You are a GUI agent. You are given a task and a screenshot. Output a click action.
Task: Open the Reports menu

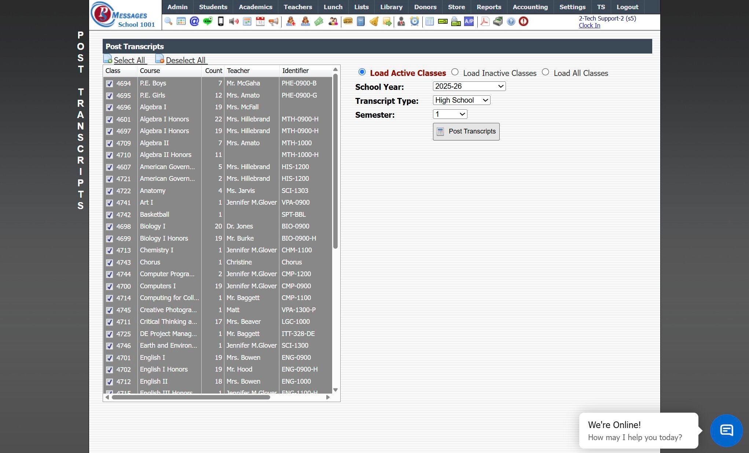[488, 7]
